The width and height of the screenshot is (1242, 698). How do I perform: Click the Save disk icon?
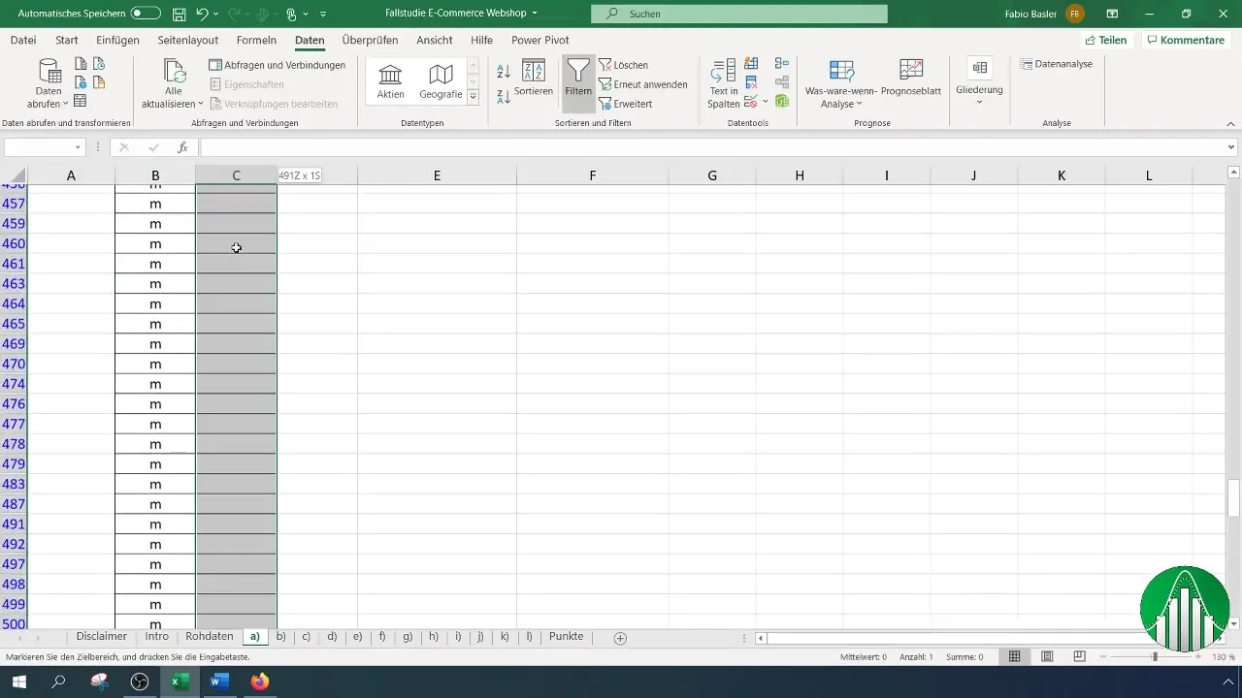point(179,15)
